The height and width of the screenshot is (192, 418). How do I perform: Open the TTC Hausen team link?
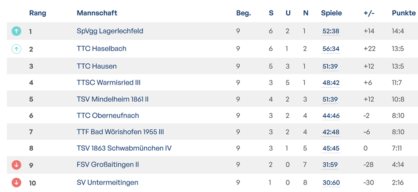pyautogui.click(x=96, y=66)
